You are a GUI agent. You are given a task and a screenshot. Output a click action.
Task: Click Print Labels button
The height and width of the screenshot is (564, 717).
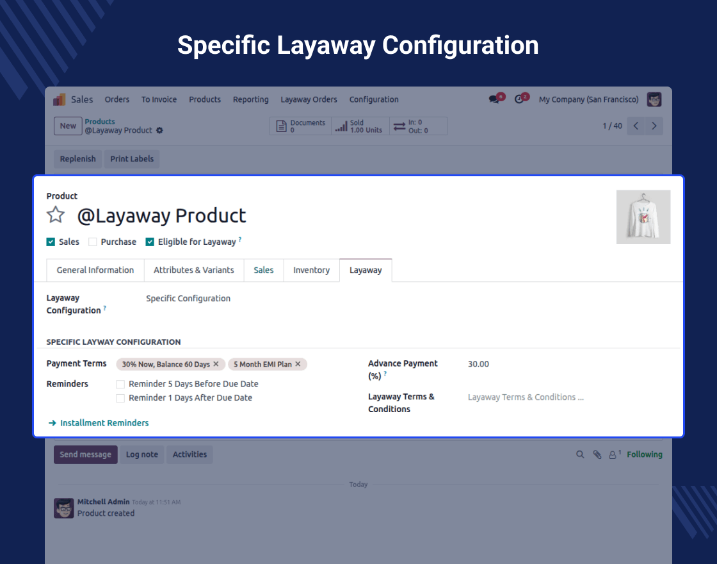click(132, 159)
